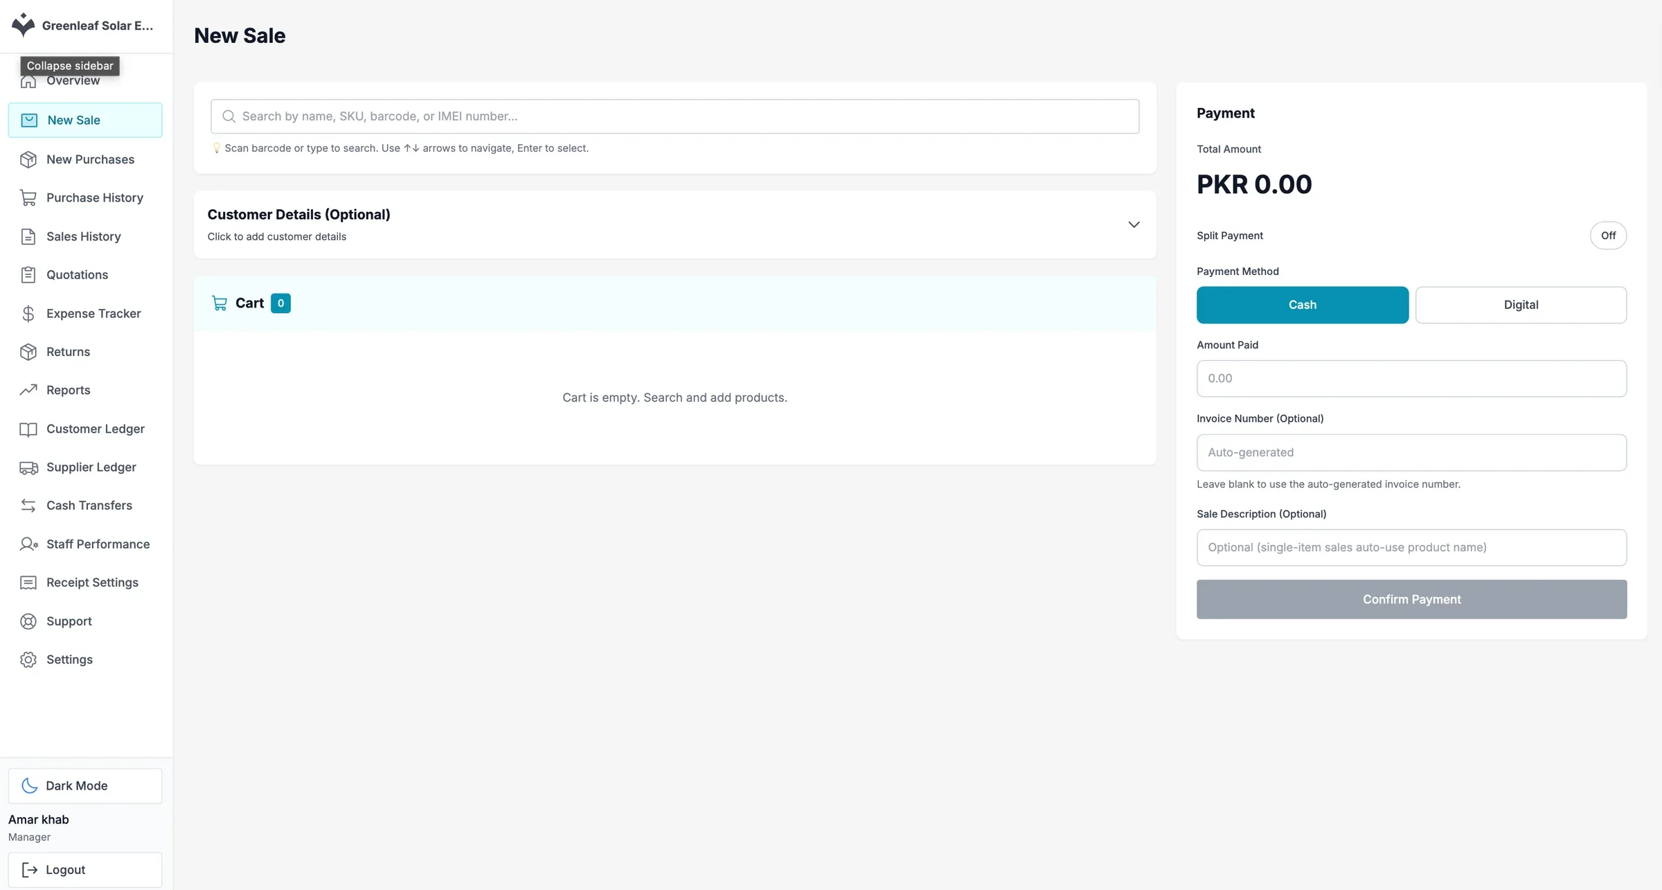Go to Overview in sidebar
This screenshot has width=1662, height=890.
pos(85,81)
